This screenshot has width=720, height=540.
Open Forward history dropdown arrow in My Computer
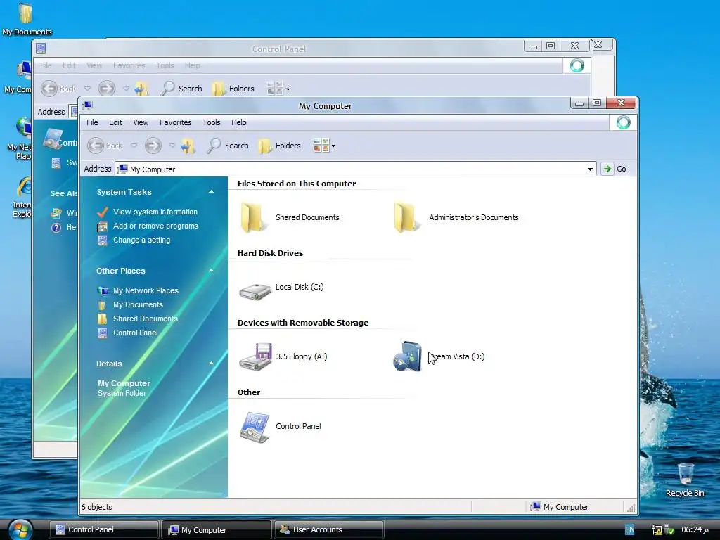(x=172, y=146)
